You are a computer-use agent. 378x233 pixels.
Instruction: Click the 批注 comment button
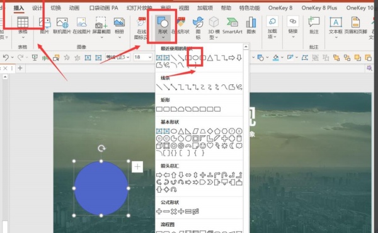tap(314, 26)
